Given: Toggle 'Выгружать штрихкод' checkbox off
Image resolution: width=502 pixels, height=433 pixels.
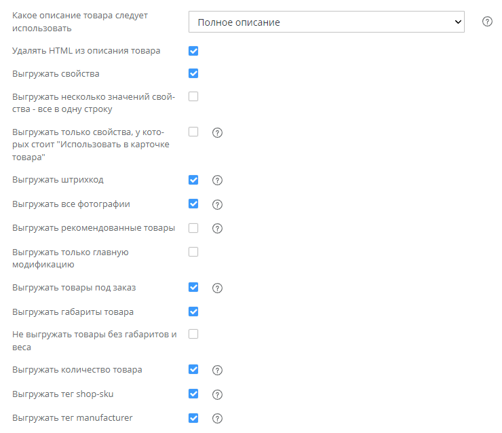Looking at the screenshot, I should point(193,180).
